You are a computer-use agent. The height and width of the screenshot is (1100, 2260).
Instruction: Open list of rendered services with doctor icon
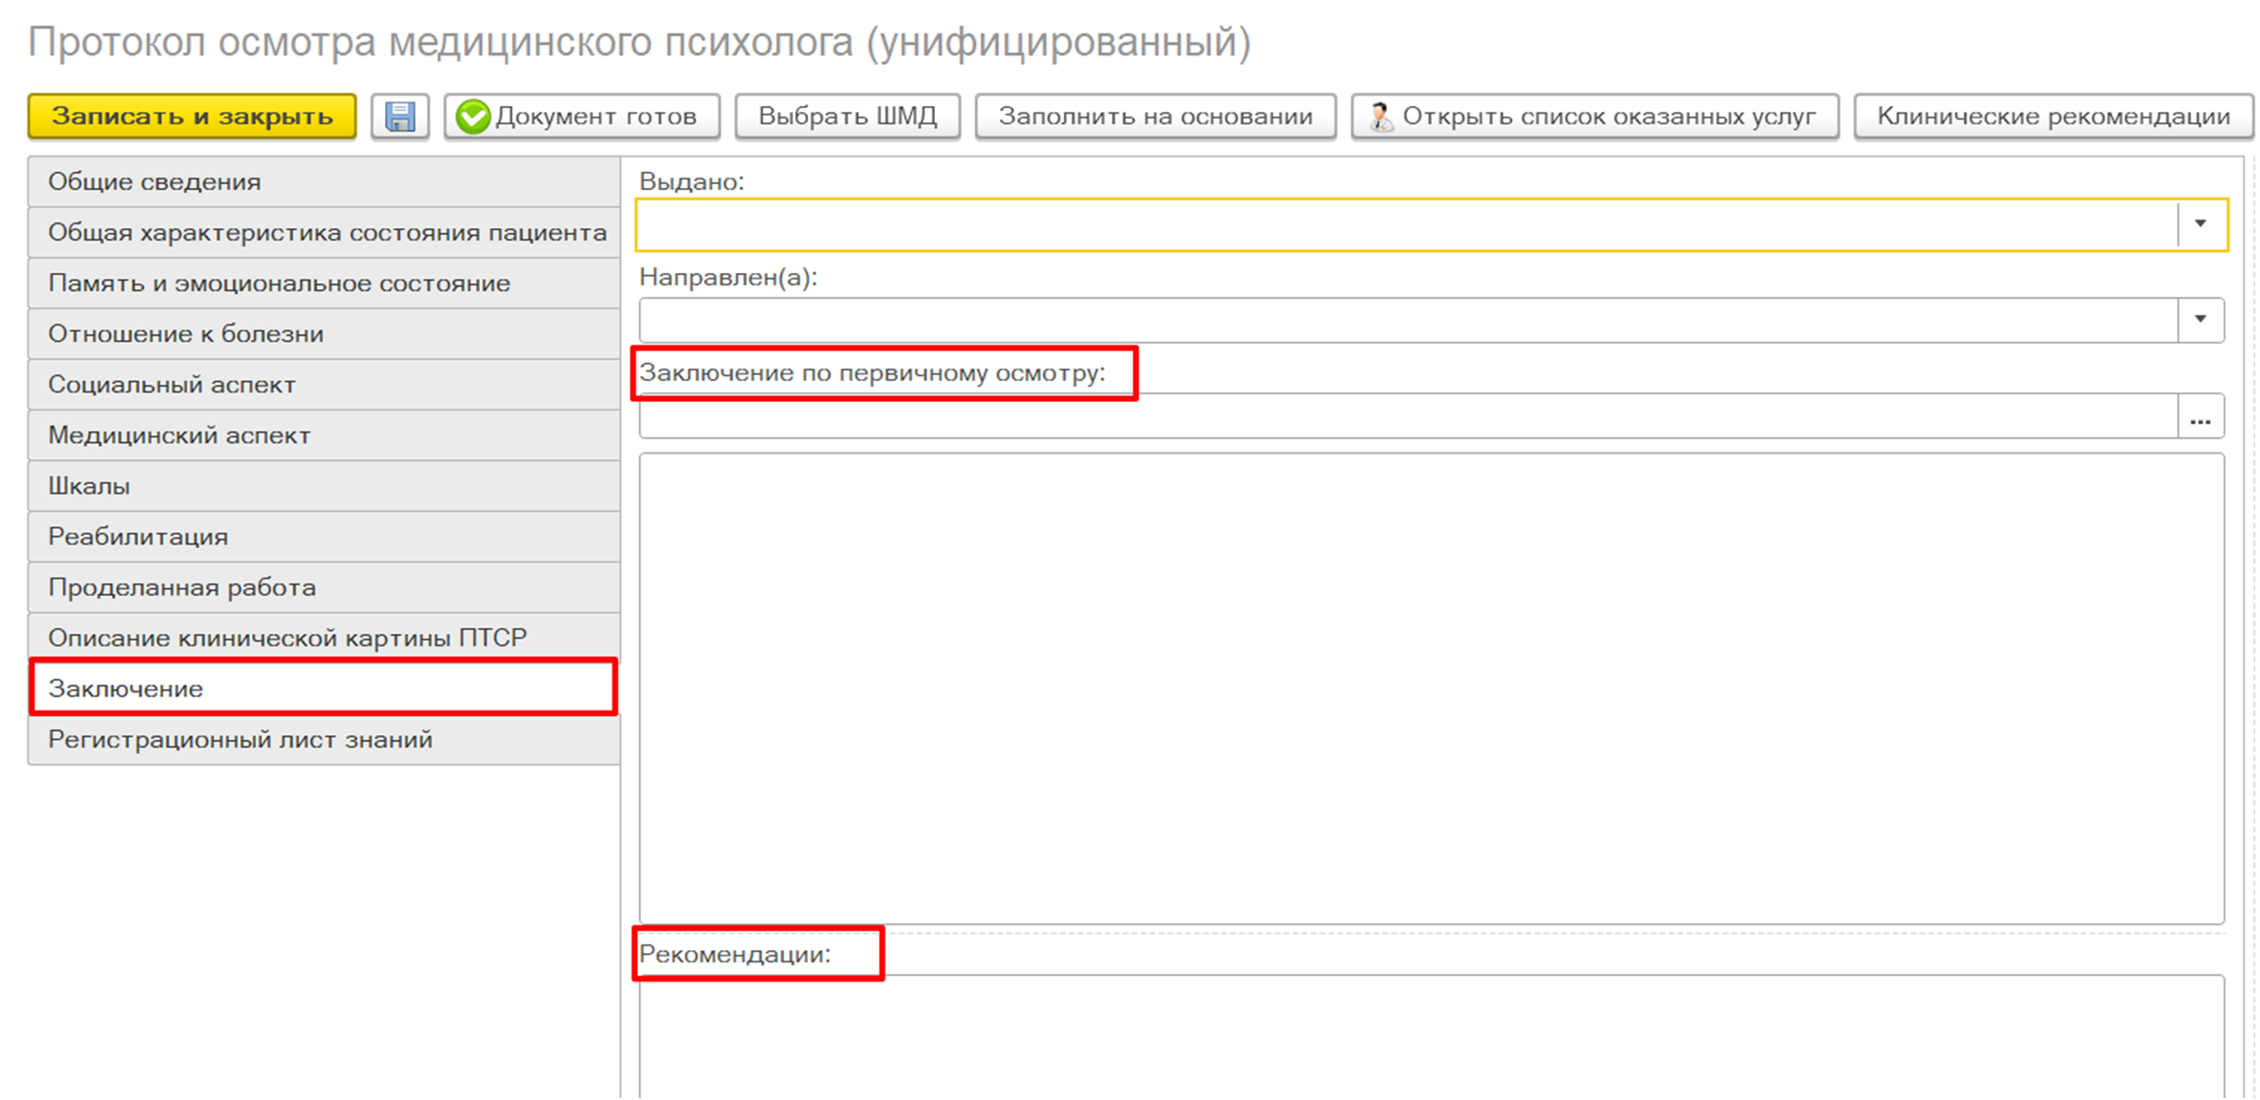pos(1594,116)
